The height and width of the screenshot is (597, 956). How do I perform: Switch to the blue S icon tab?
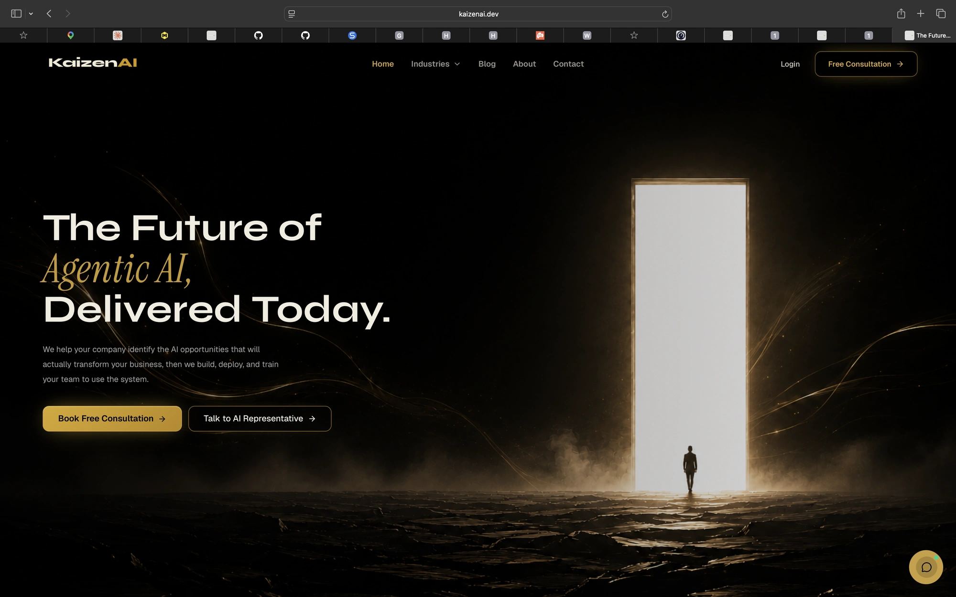coord(352,35)
